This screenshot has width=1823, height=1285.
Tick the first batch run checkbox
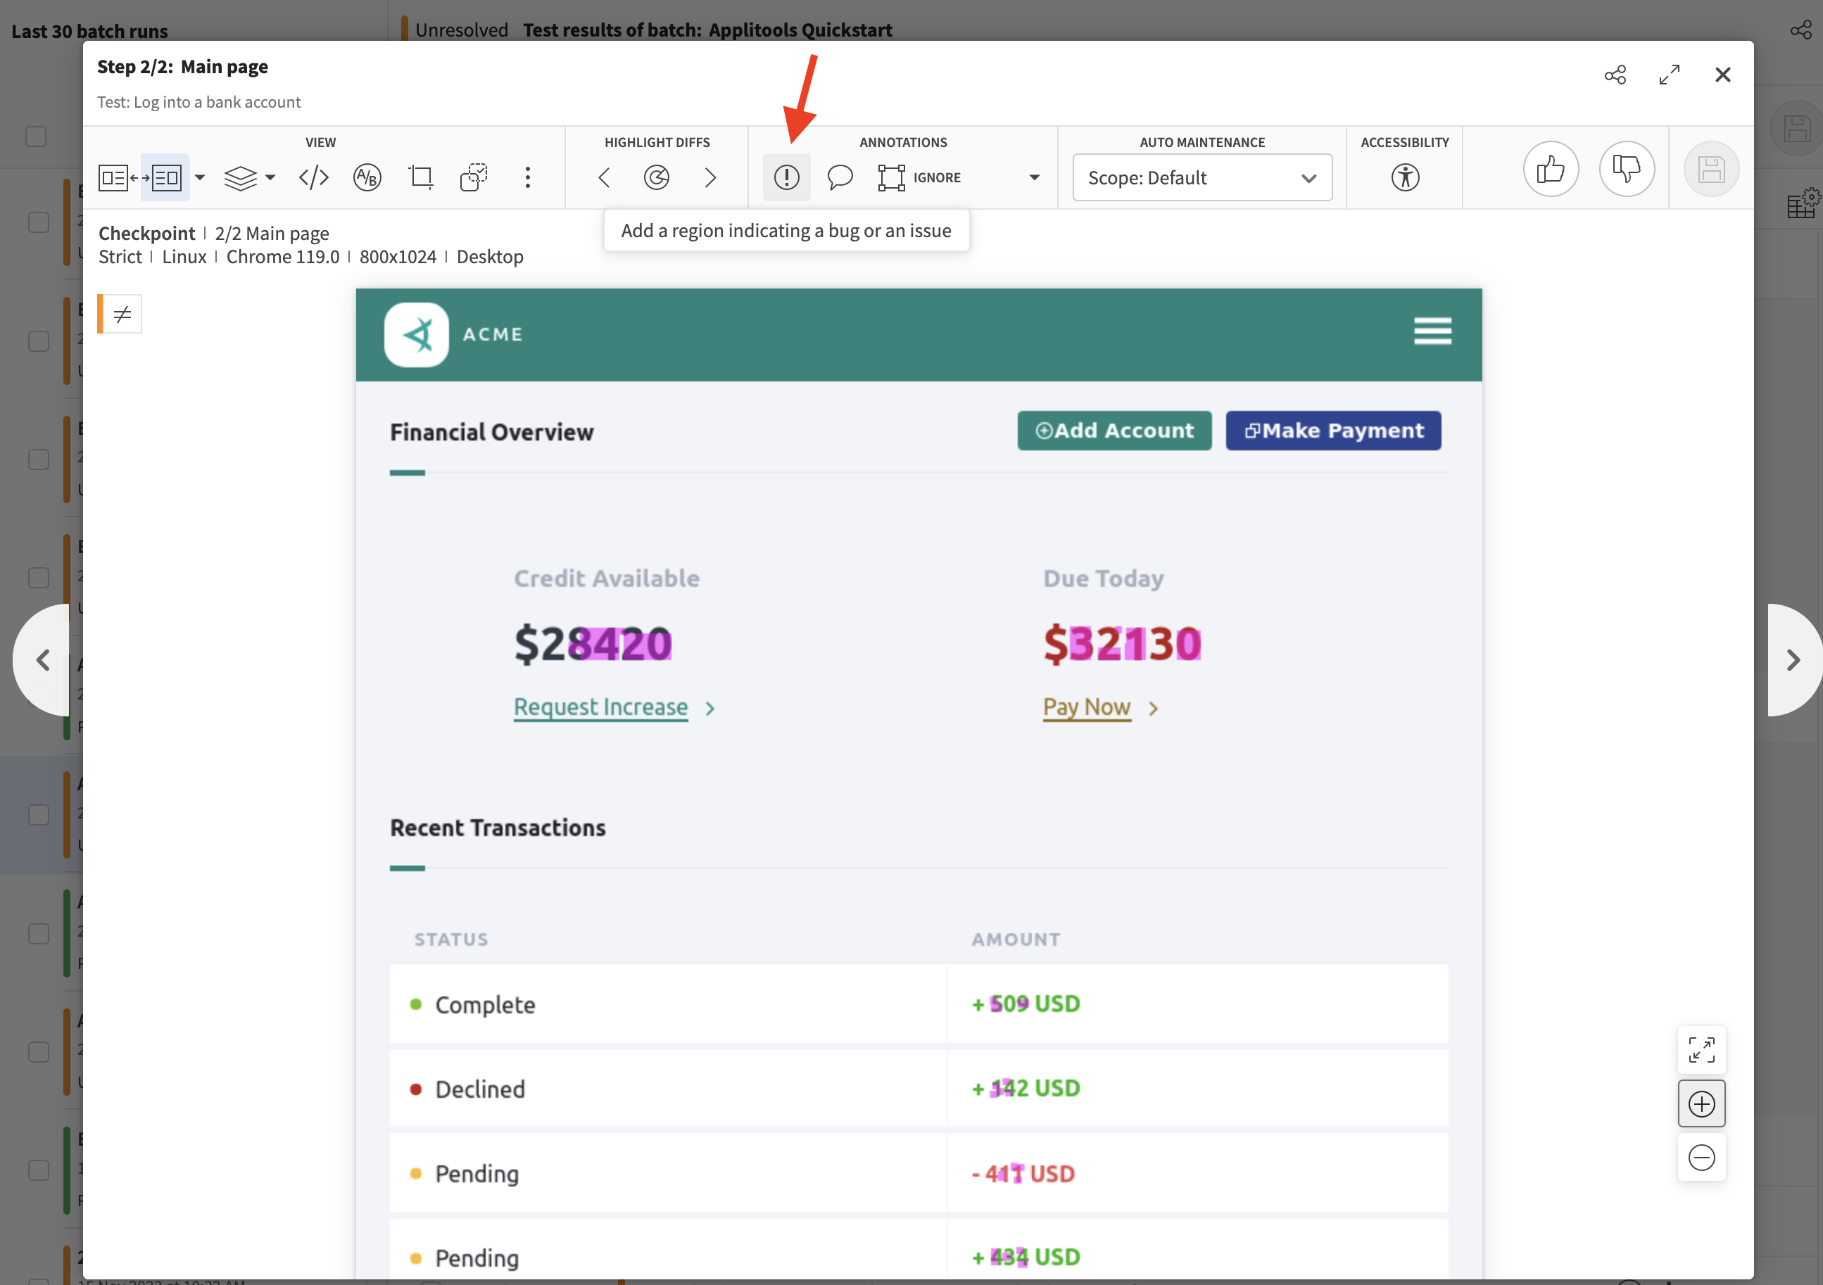pos(38,222)
